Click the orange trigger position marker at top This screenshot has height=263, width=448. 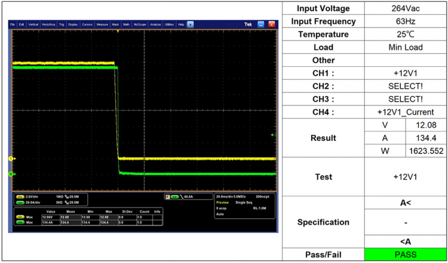[x=118, y=30]
